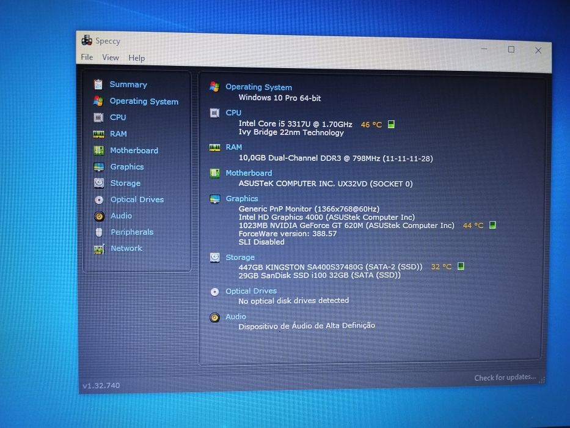Click the Motherboard icon in sidebar
The image size is (570, 428).
[98, 150]
